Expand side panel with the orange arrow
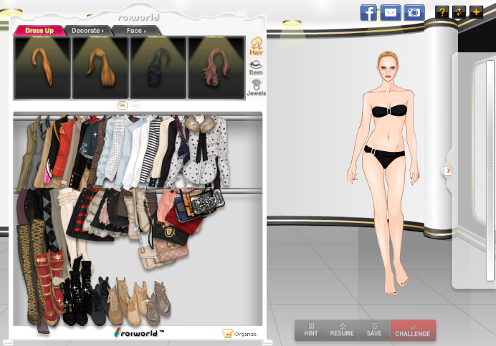Viewport: 496px width, 346px height. pyautogui.click(x=448, y=170)
